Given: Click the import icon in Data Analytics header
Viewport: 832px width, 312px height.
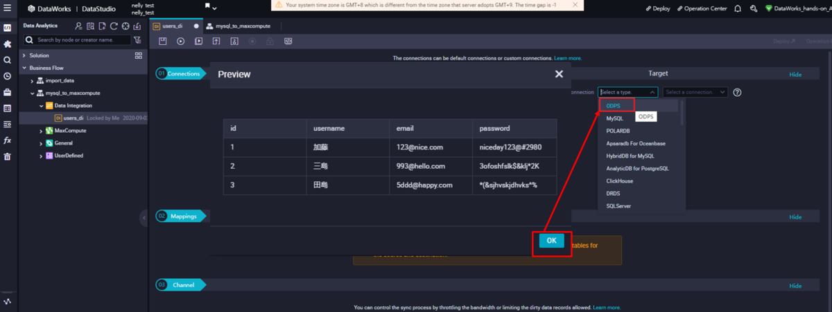Looking at the screenshot, I should [x=137, y=26].
